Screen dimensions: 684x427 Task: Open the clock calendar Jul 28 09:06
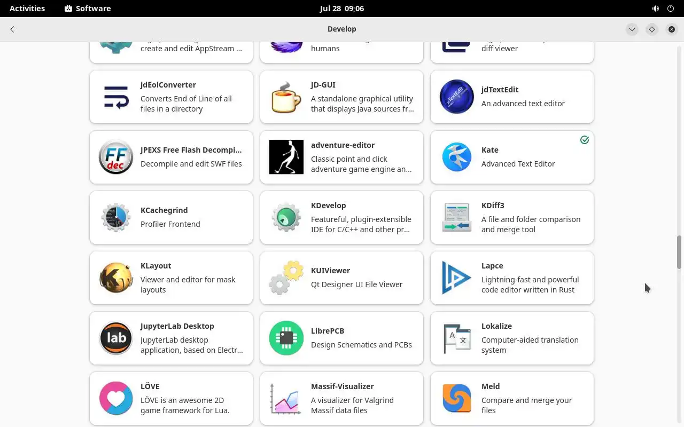tap(342, 9)
